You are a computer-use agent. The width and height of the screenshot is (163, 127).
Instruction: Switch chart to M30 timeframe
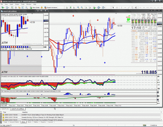click(x=151, y=8)
